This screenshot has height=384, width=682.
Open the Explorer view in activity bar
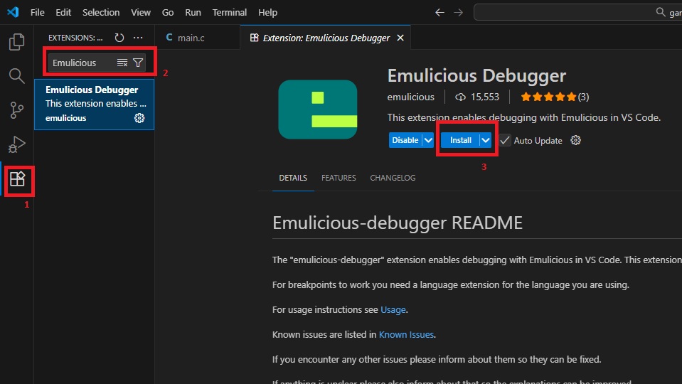(16, 42)
